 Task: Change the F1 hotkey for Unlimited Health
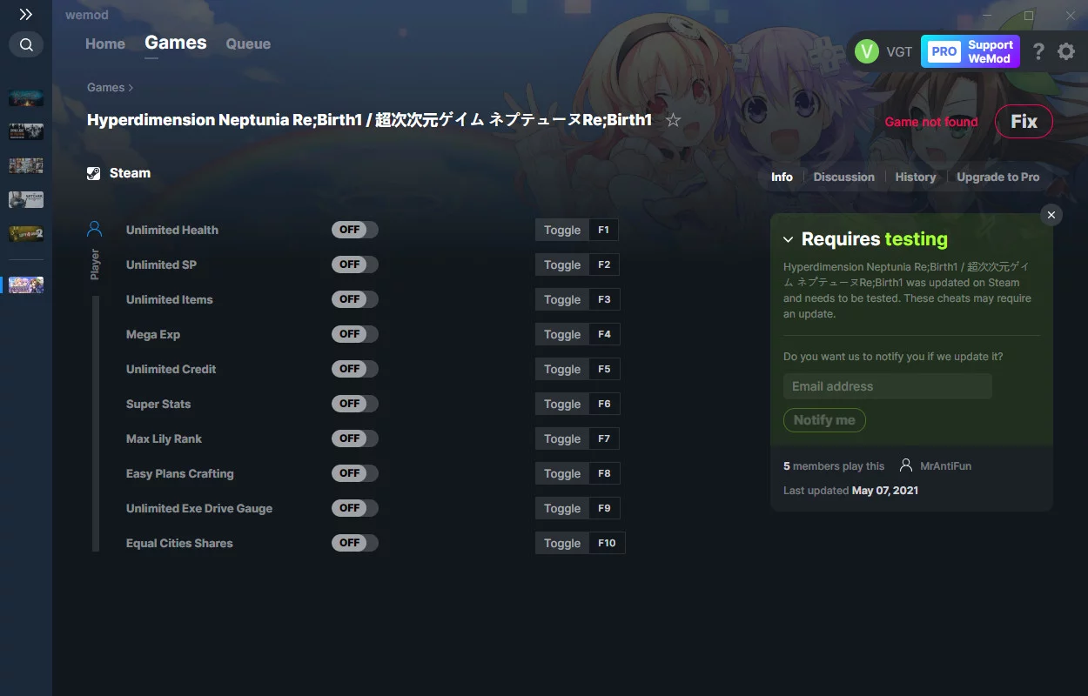[x=604, y=230]
